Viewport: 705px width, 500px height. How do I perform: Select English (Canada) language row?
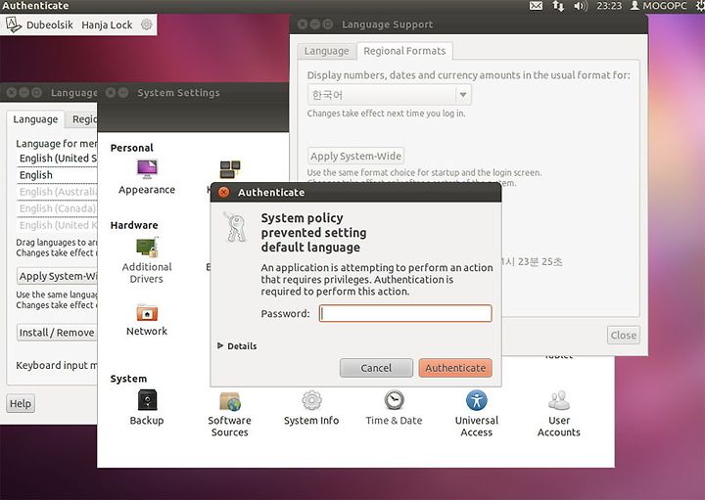(57, 208)
